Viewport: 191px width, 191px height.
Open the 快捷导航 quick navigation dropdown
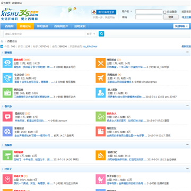pos(181,26)
